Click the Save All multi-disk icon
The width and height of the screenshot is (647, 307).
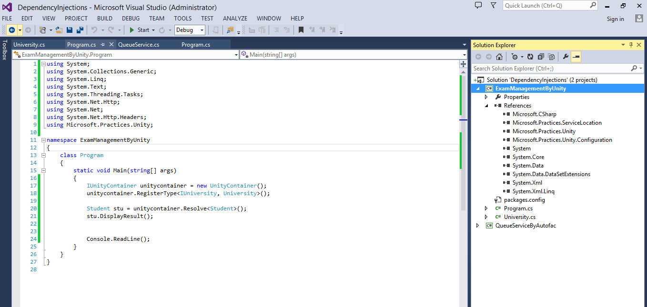coord(80,30)
